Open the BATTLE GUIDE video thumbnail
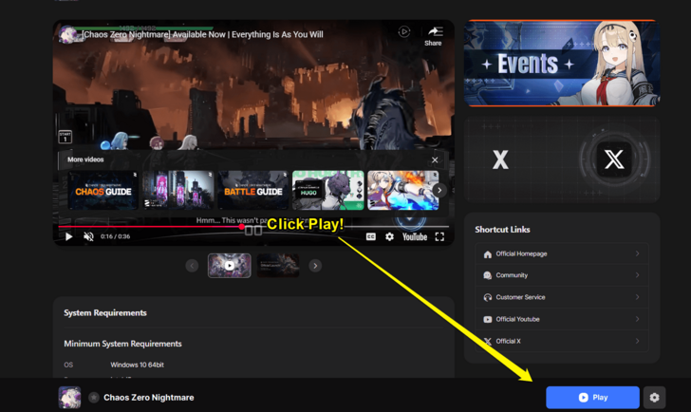 252,191
